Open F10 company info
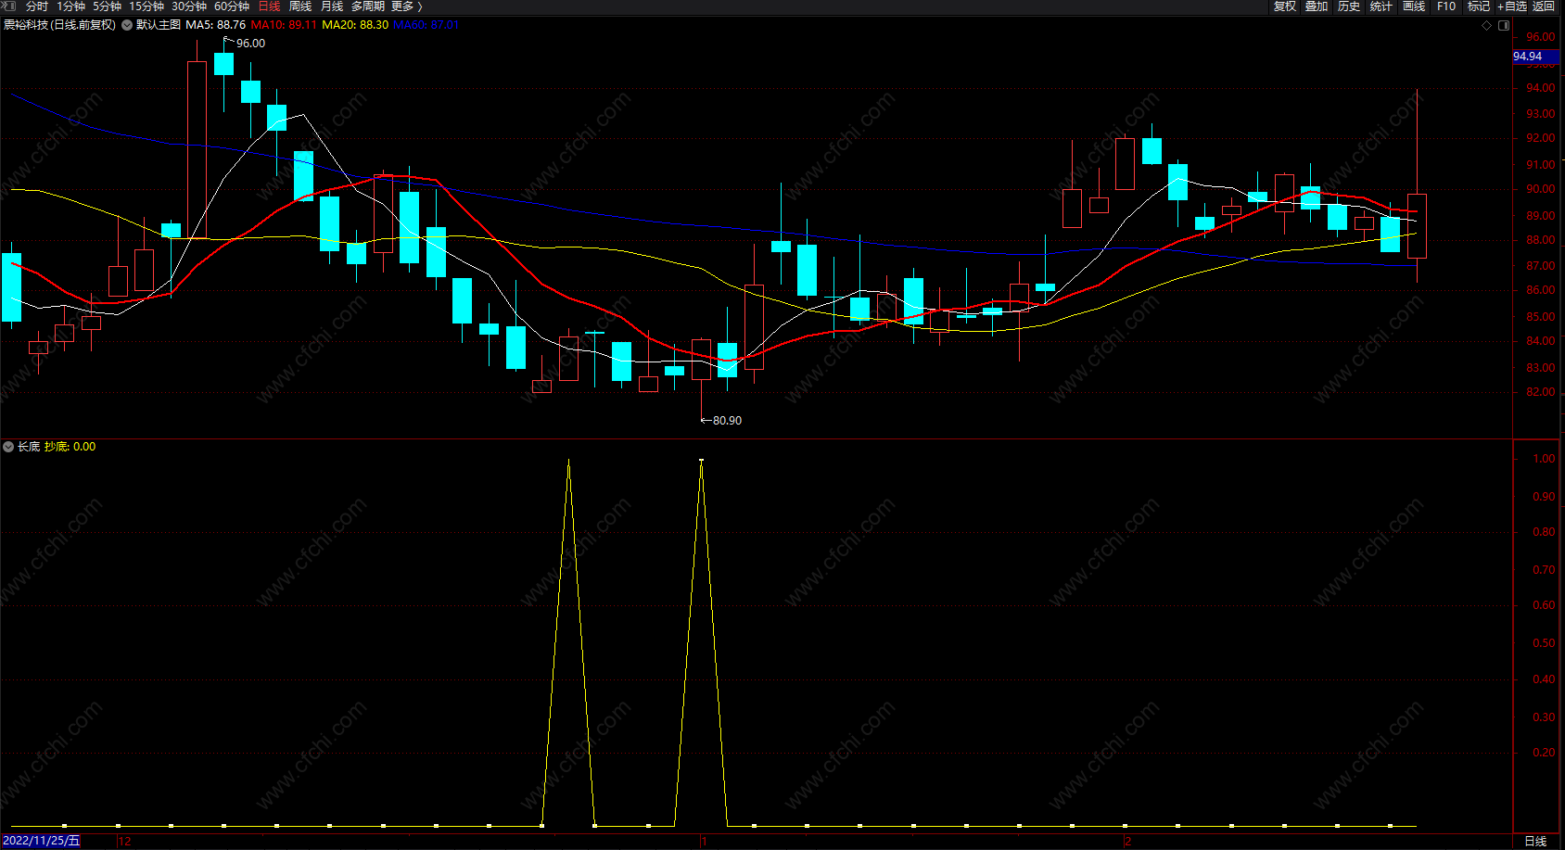 pyautogui.click(x=1446, y=6)
